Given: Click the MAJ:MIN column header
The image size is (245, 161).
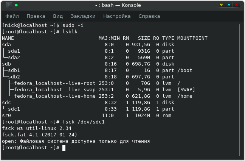Looking at the screenshot, I should 109,38.
